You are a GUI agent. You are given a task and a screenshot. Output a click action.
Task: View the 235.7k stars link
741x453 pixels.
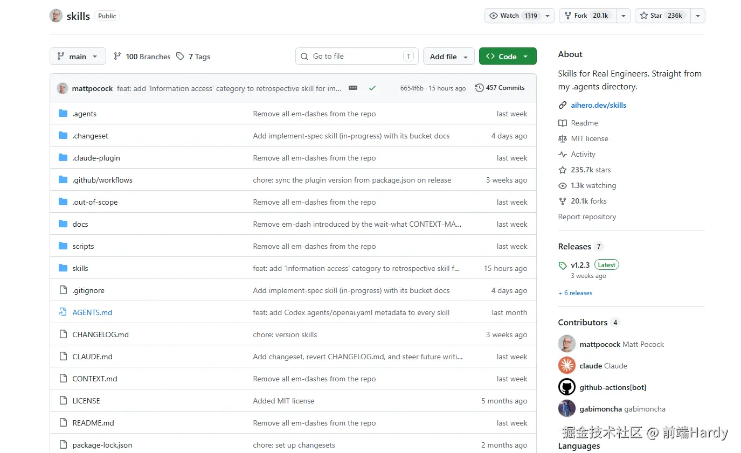(591, 170)
